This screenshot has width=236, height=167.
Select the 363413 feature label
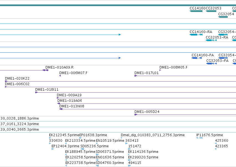[132, 141]
